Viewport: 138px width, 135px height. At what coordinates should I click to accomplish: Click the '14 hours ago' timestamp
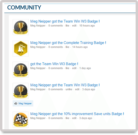click(x=80, y=47)
